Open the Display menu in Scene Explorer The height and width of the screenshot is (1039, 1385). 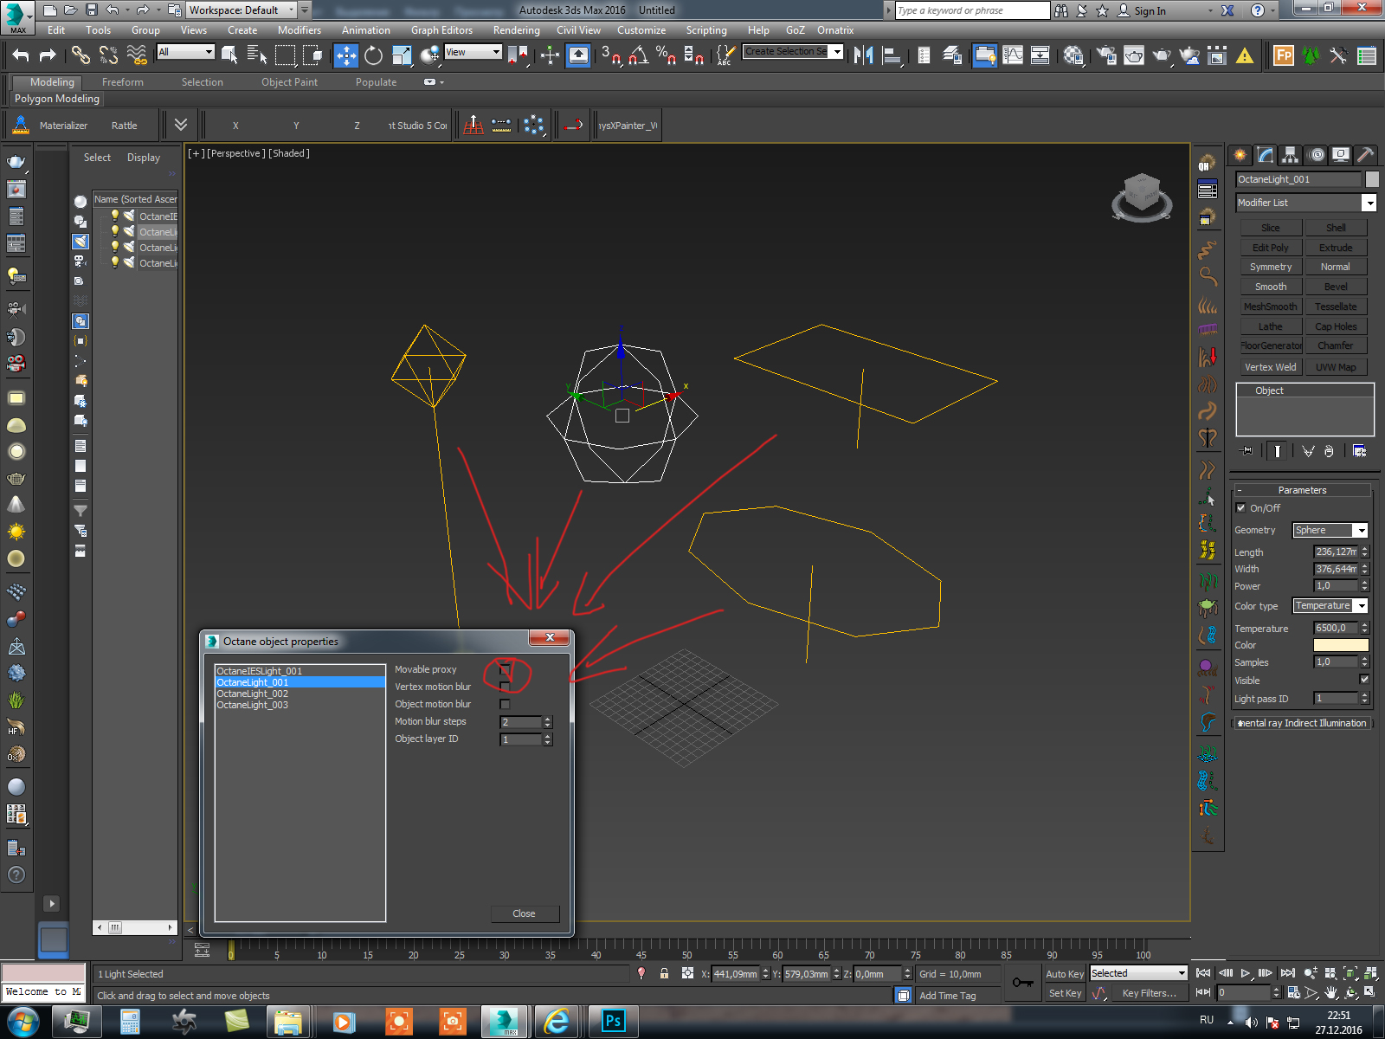(x=144, y=158)
